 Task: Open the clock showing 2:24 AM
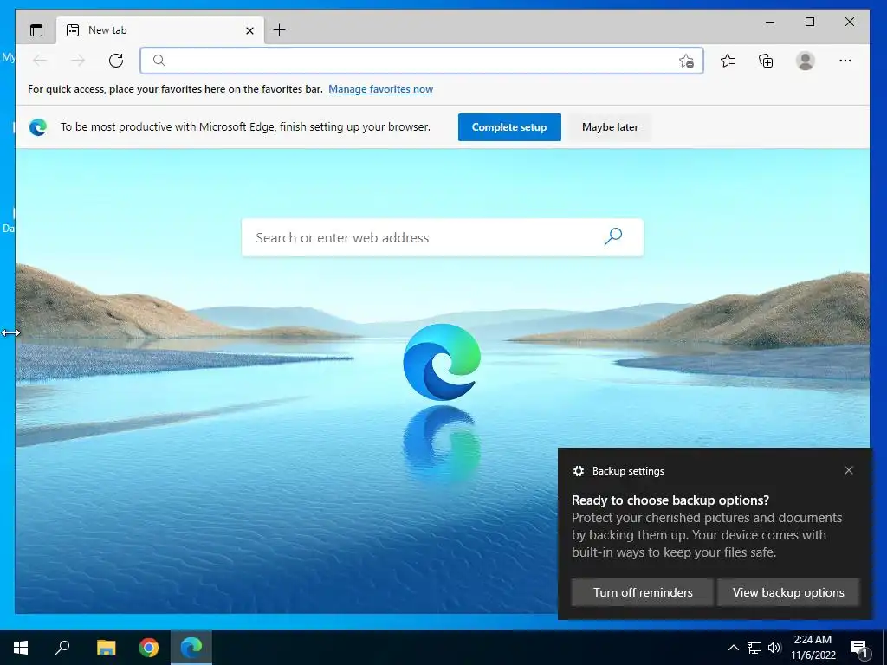[x=813, y=648]
